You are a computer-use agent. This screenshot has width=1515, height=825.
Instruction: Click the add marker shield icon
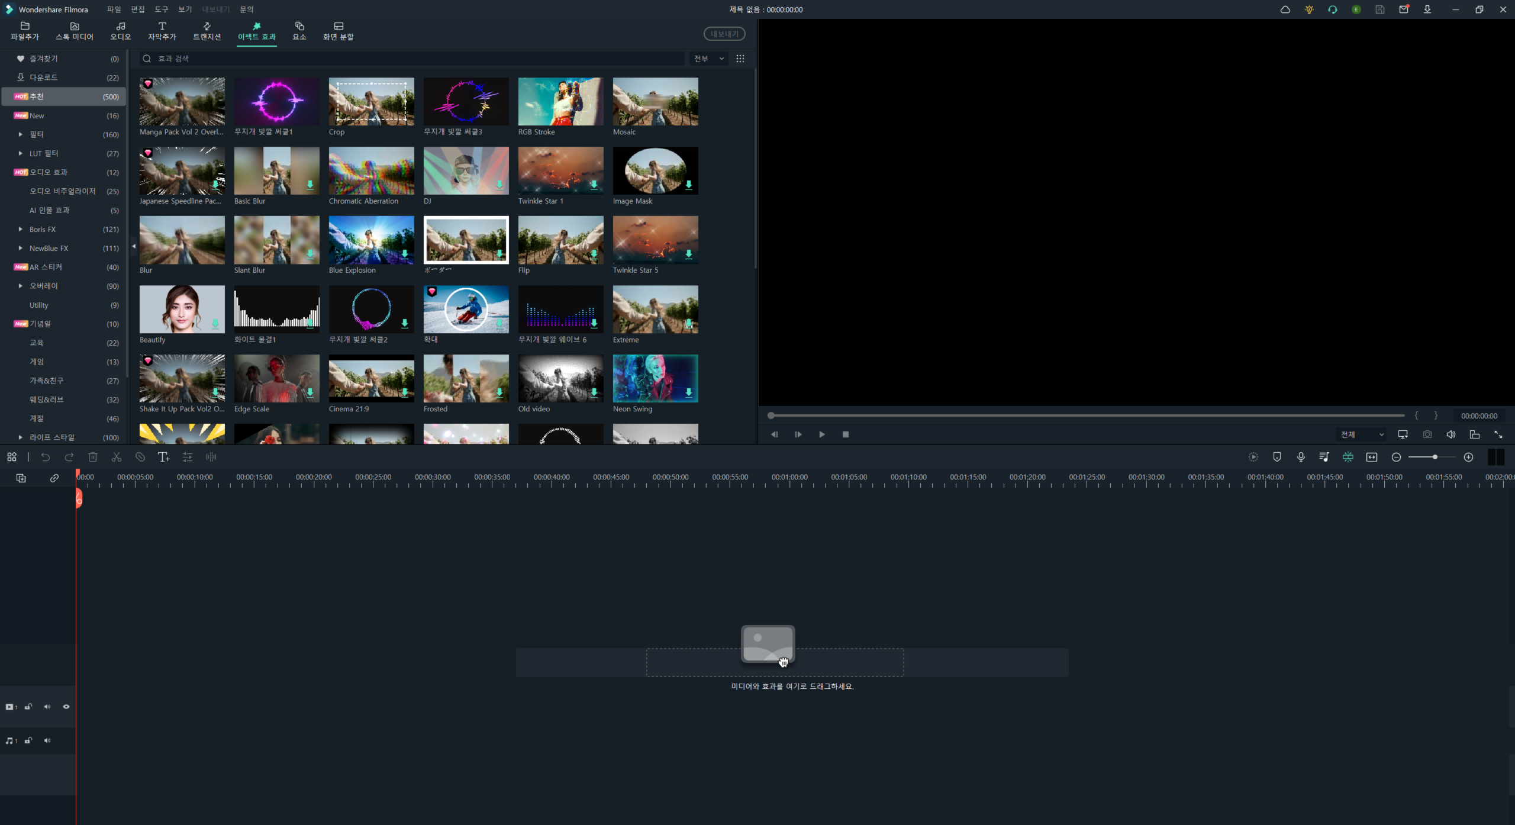(x=1277, y=457)
